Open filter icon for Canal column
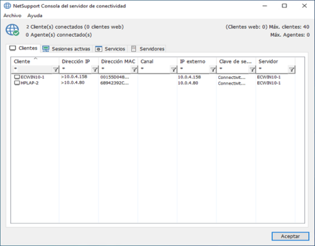315x246 pixels. [173, 70]
